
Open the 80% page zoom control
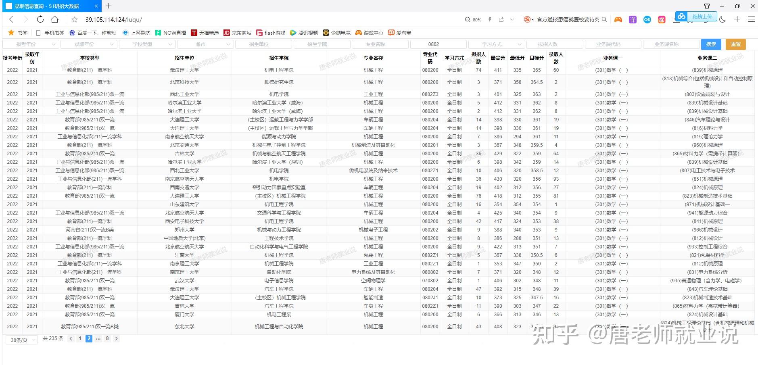click(x=473, y=19)
